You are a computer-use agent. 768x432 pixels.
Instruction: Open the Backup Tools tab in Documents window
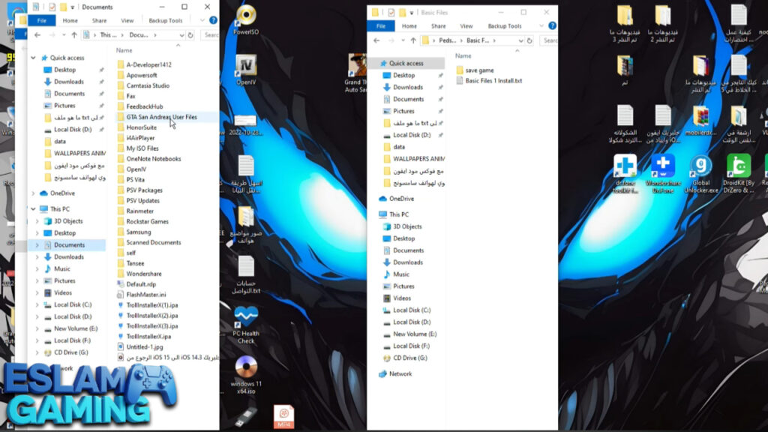165,21
